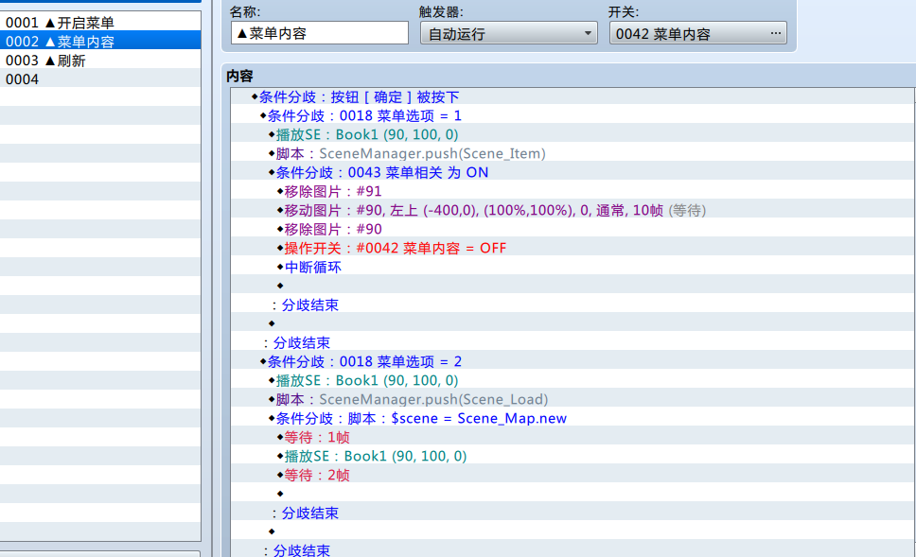
Task: Select empty common event slot 0004
Action: pos(100,79)
